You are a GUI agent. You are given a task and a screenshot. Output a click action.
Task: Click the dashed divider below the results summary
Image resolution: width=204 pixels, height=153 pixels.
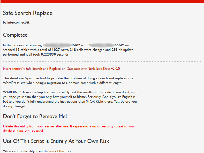[x=102, y=61]
